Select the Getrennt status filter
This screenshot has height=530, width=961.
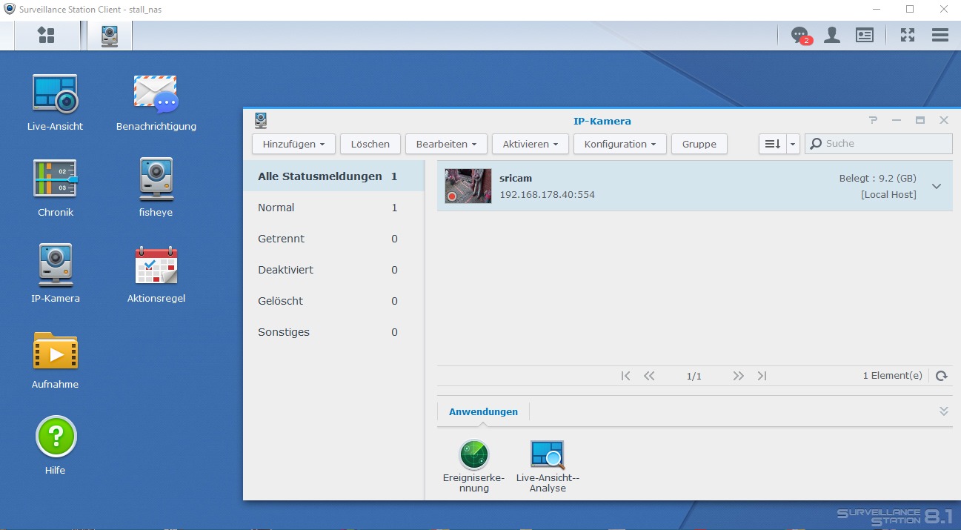tap(333, 239)
